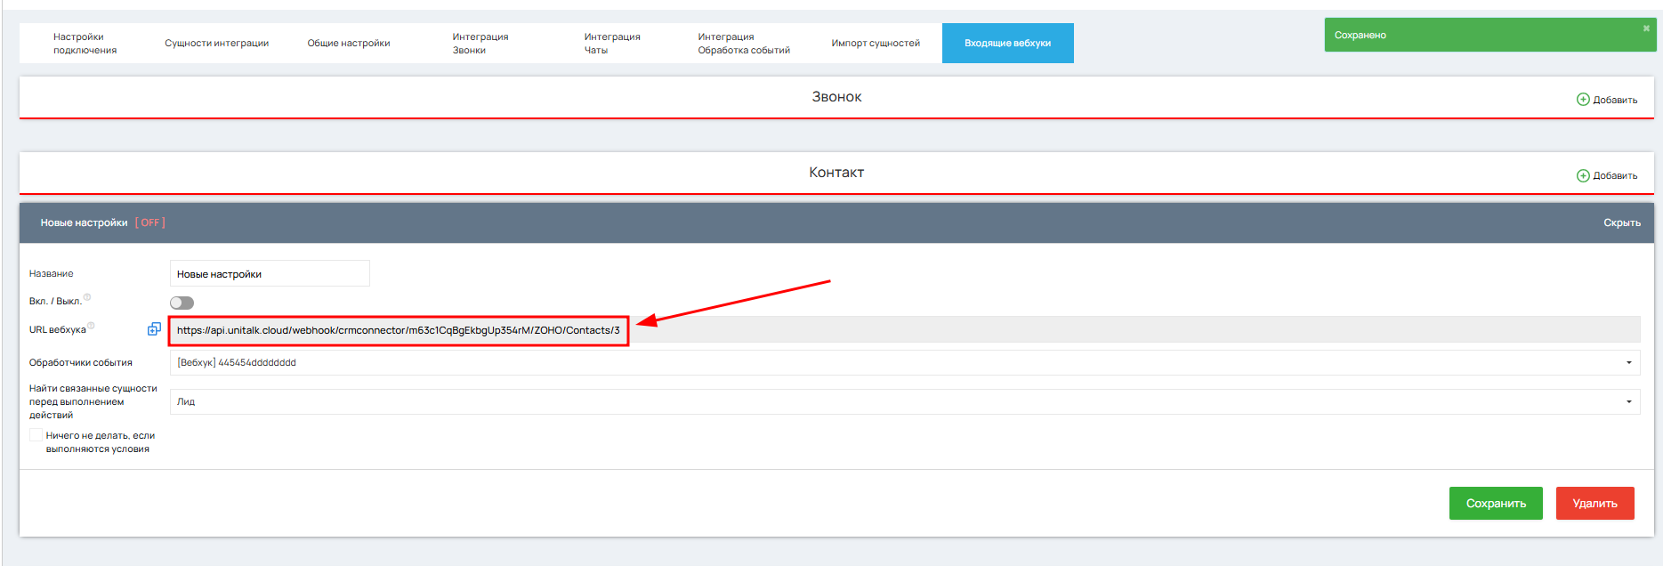Click the Название input field
Screen dimensions: 1663x566
coord(270,273)
